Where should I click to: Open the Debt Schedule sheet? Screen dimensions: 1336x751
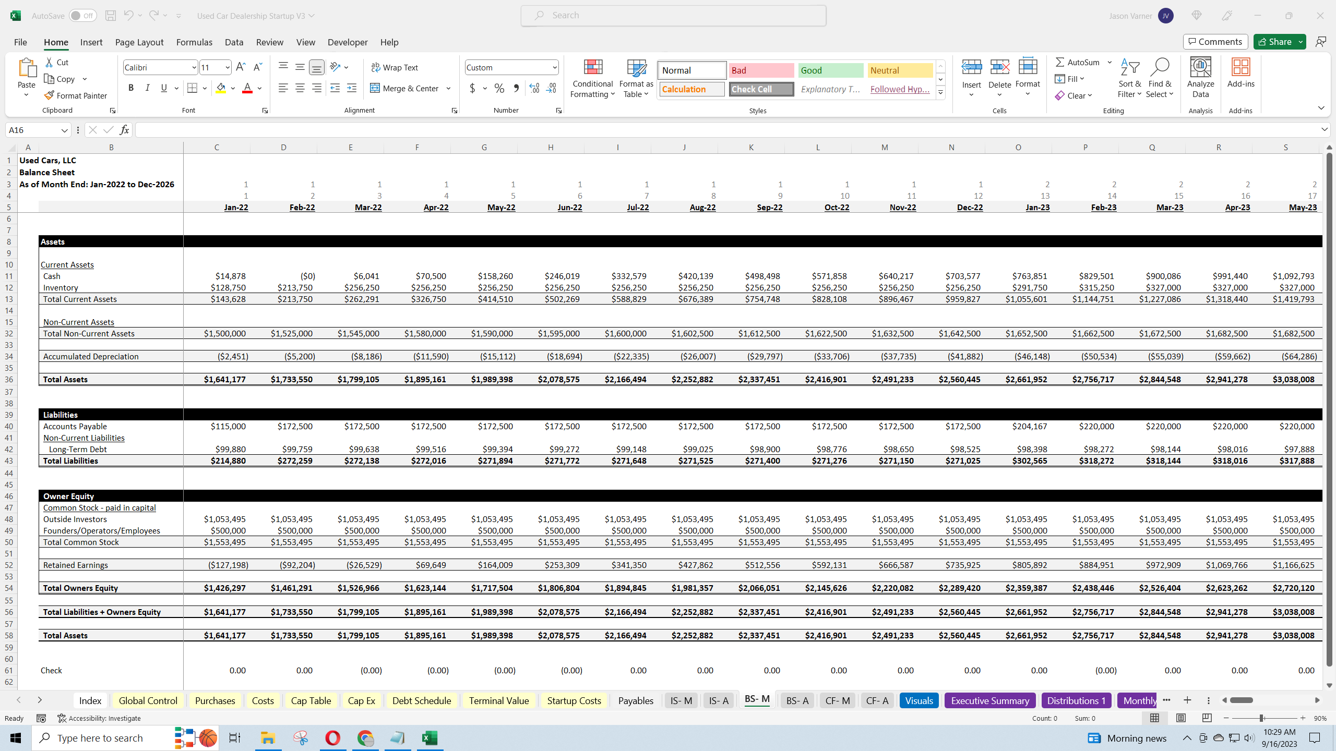pos(421,700)
